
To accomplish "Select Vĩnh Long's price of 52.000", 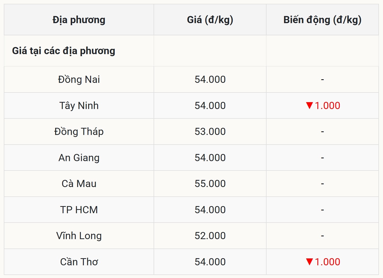I will pyautogui.click(x=210, y=236).
